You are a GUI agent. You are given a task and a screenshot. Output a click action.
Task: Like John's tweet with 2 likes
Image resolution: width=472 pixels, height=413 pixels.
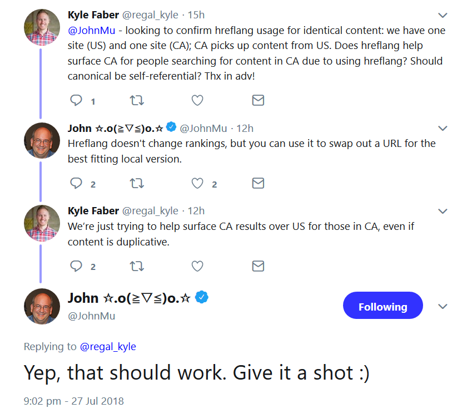pyautogui.click(x=197, y=183)
